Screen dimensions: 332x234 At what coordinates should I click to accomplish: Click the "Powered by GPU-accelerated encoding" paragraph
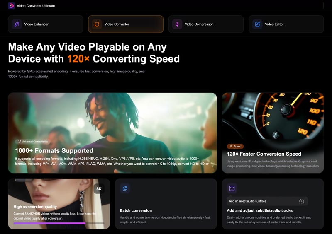[x=76, y=74]
